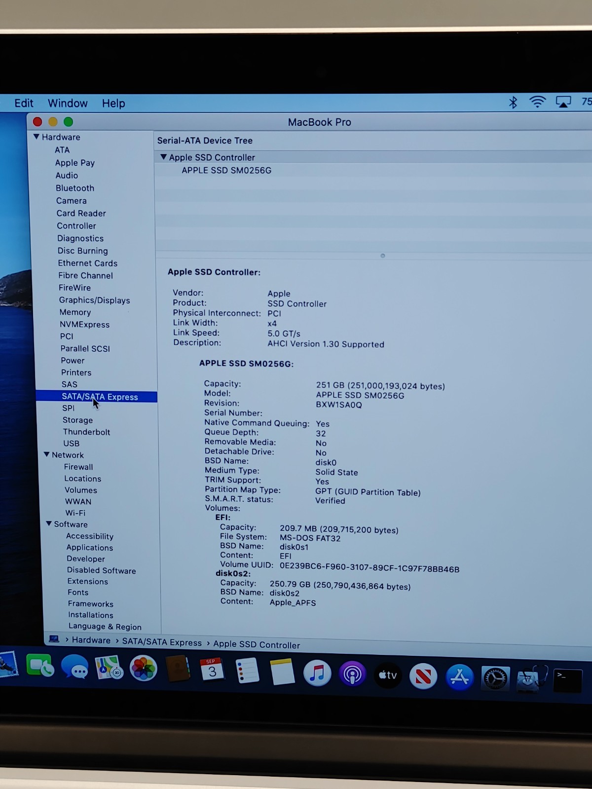
Task: Open the App Store in Dock
Action: 459,677
